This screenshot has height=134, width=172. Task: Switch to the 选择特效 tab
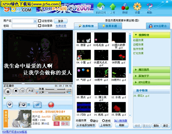[86, 26]
